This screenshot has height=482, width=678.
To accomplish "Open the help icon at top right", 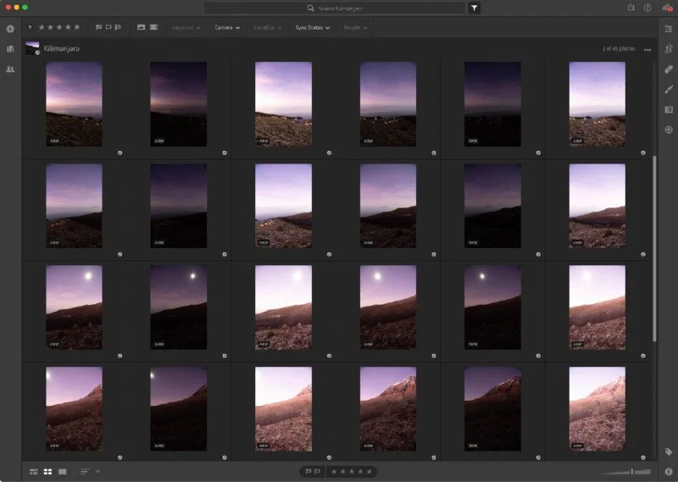I will click(647, 8).
